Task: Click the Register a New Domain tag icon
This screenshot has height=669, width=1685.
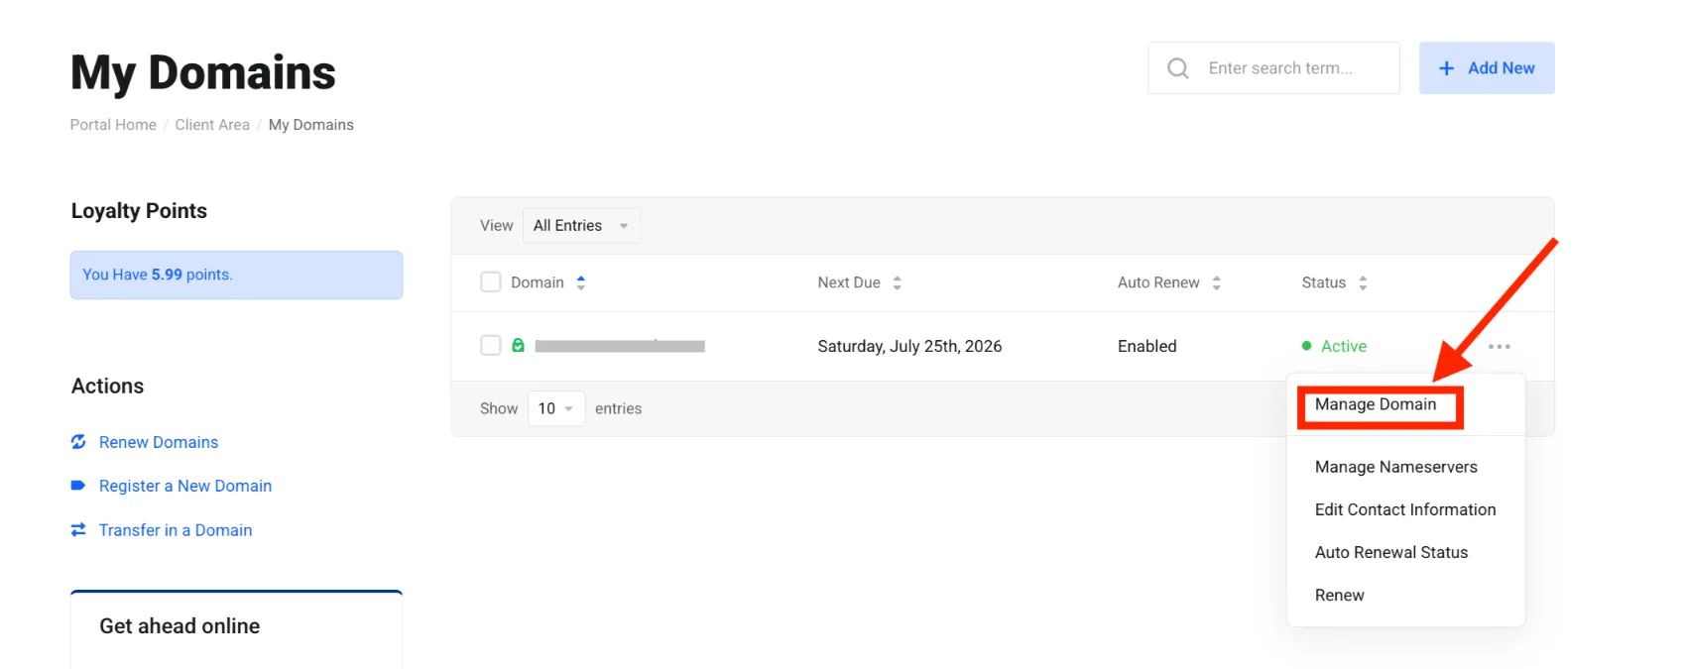Action: point(78,486)
